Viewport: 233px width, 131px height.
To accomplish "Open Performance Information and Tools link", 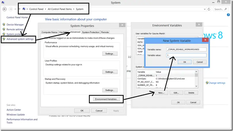I will coord(22,121).
